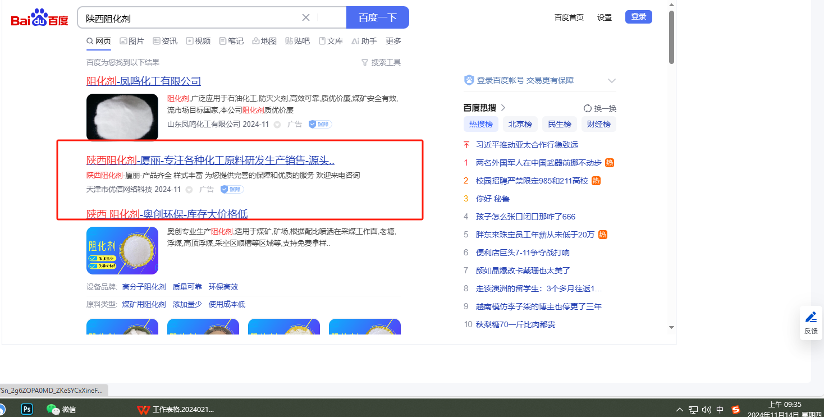Open hot search 两名外国军人在中国武器前挪不动步
The image size is (824, 417).
(x=539, y=163)
